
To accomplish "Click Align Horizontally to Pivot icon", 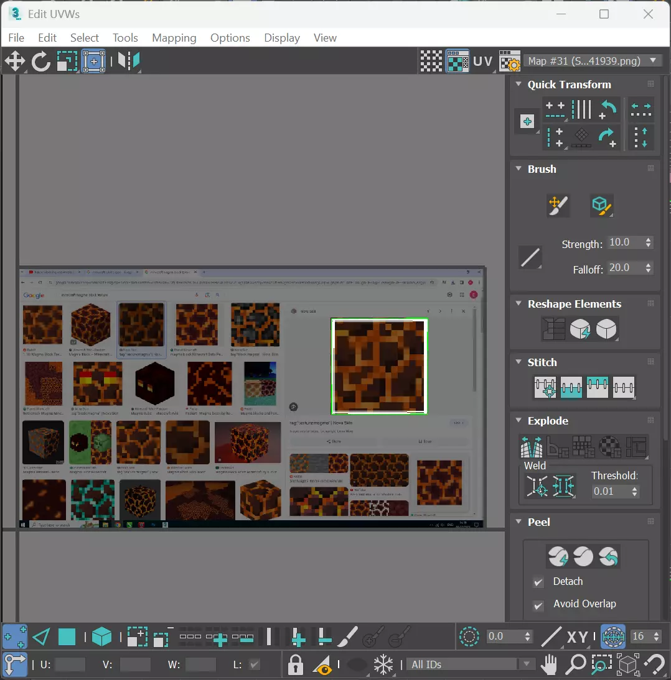I will pyautogui.click(x=555, y=109).
